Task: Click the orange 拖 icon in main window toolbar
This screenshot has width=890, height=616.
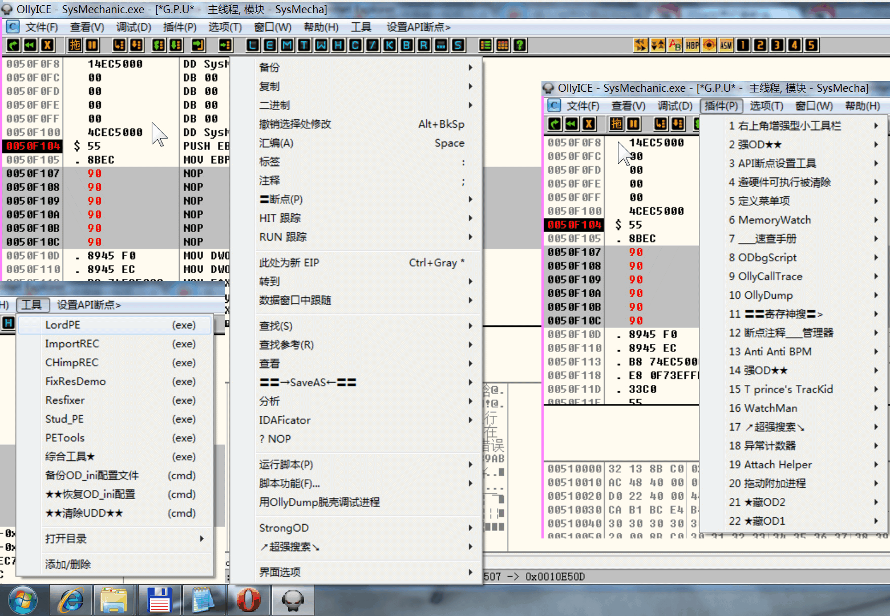Action: 75,45
